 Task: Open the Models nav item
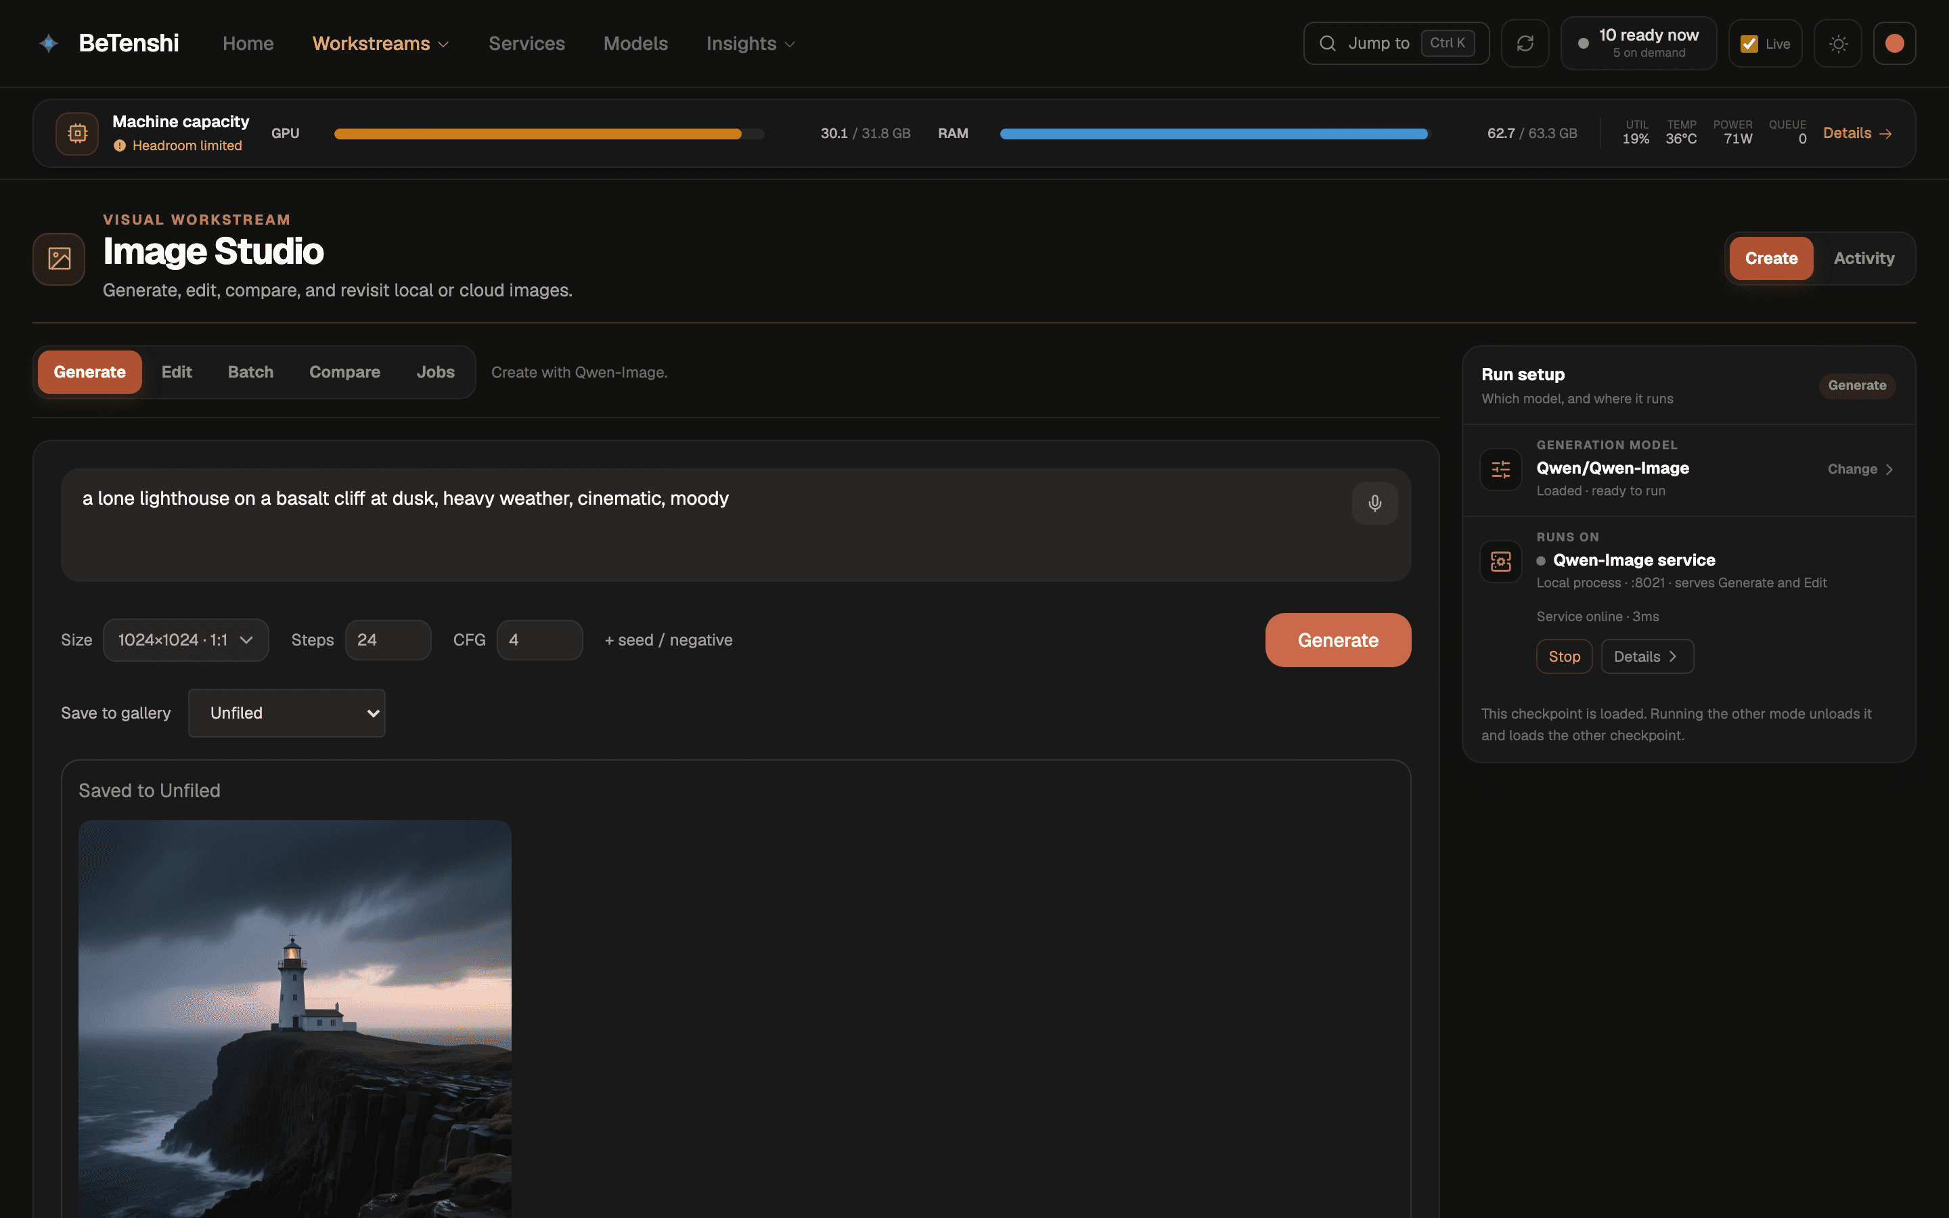(635, 43)
